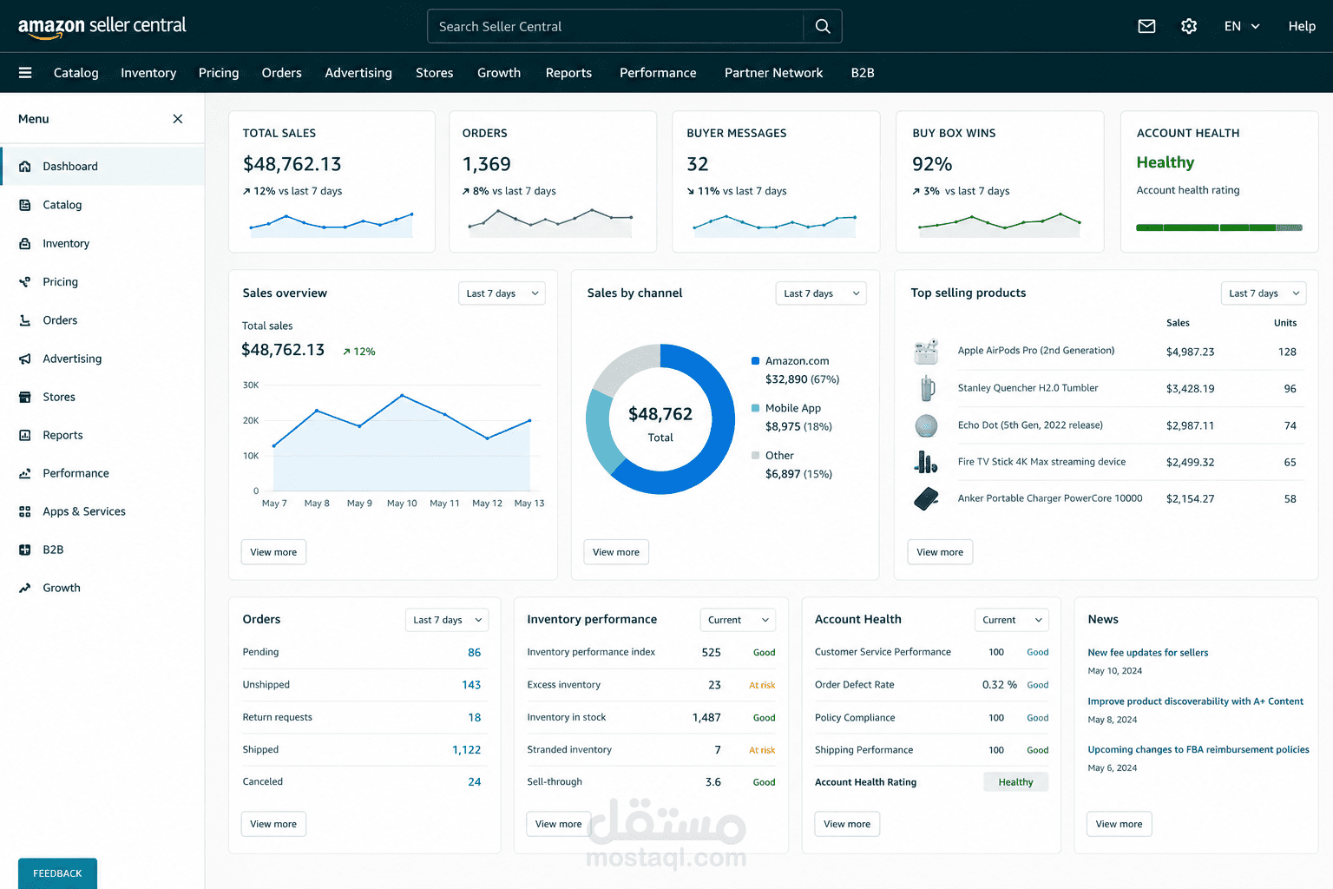
Task: Expand Top selling products period dropdown
Action: (1264, 293)
